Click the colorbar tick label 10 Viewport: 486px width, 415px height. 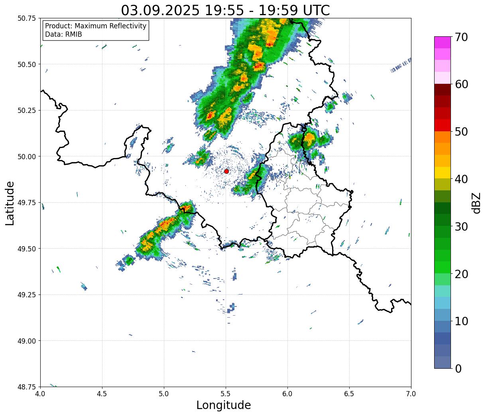[461, 321]
